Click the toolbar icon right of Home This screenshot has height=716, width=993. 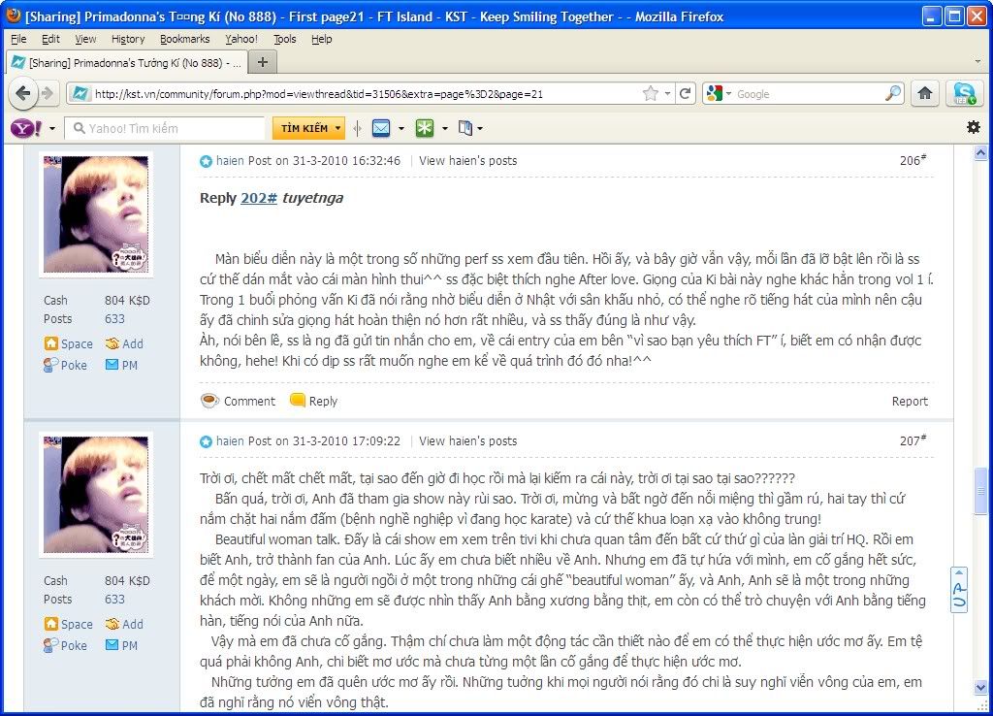[964, 94]
